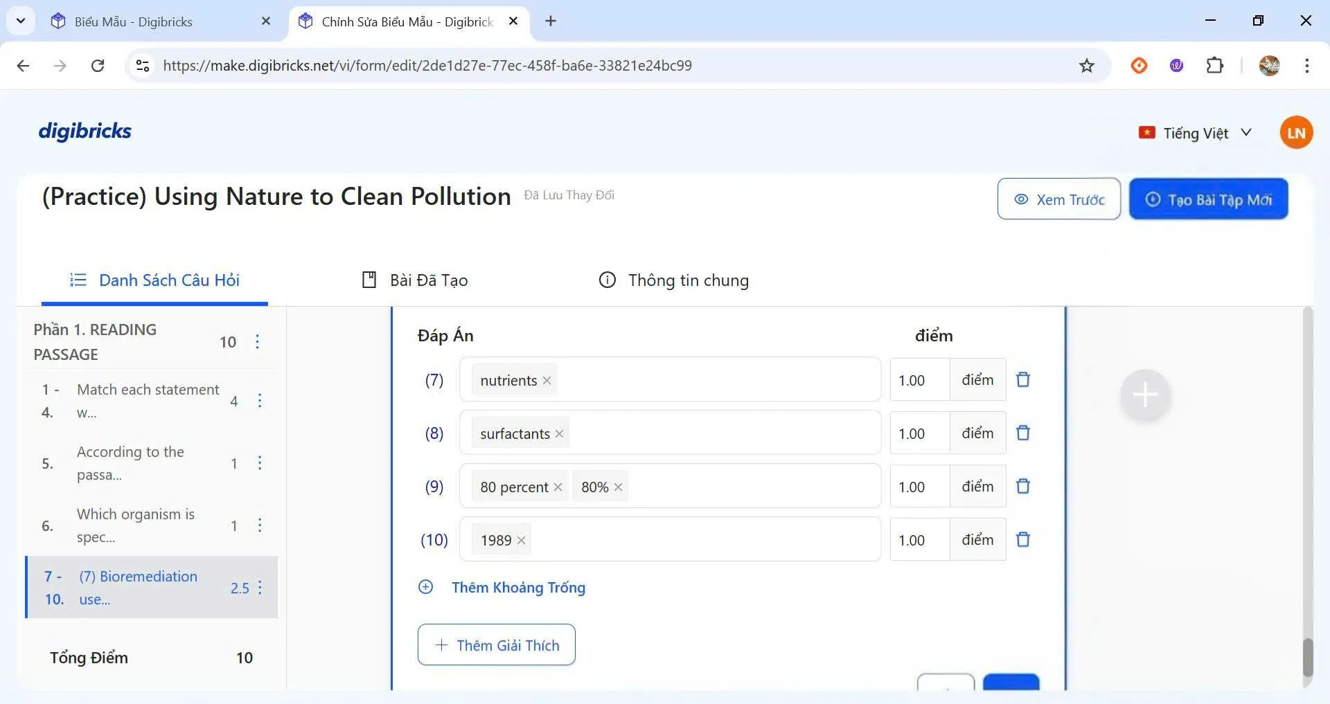This screenshot has height=704, width=1330.
Task: Click the round plus add button
Action: [1145, 395]
